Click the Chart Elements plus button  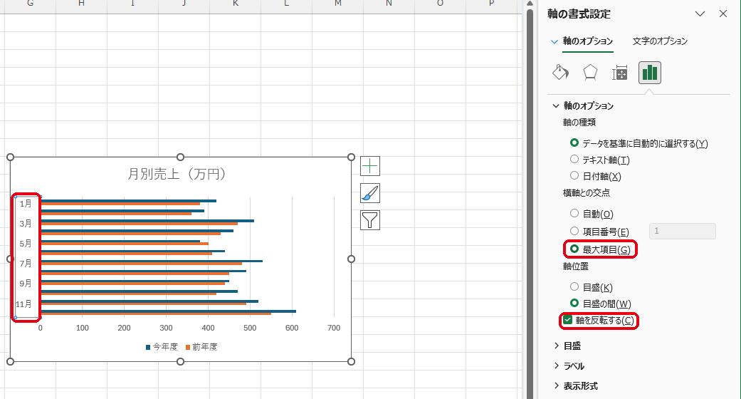click(370, 166)
